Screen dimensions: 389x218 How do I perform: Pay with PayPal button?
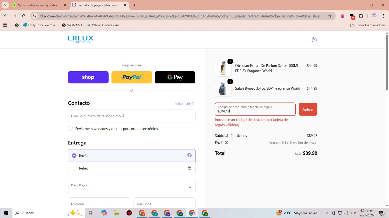click(132, 77)
